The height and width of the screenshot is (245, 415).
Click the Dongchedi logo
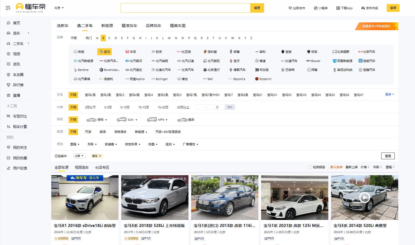(x=31, y=8)
